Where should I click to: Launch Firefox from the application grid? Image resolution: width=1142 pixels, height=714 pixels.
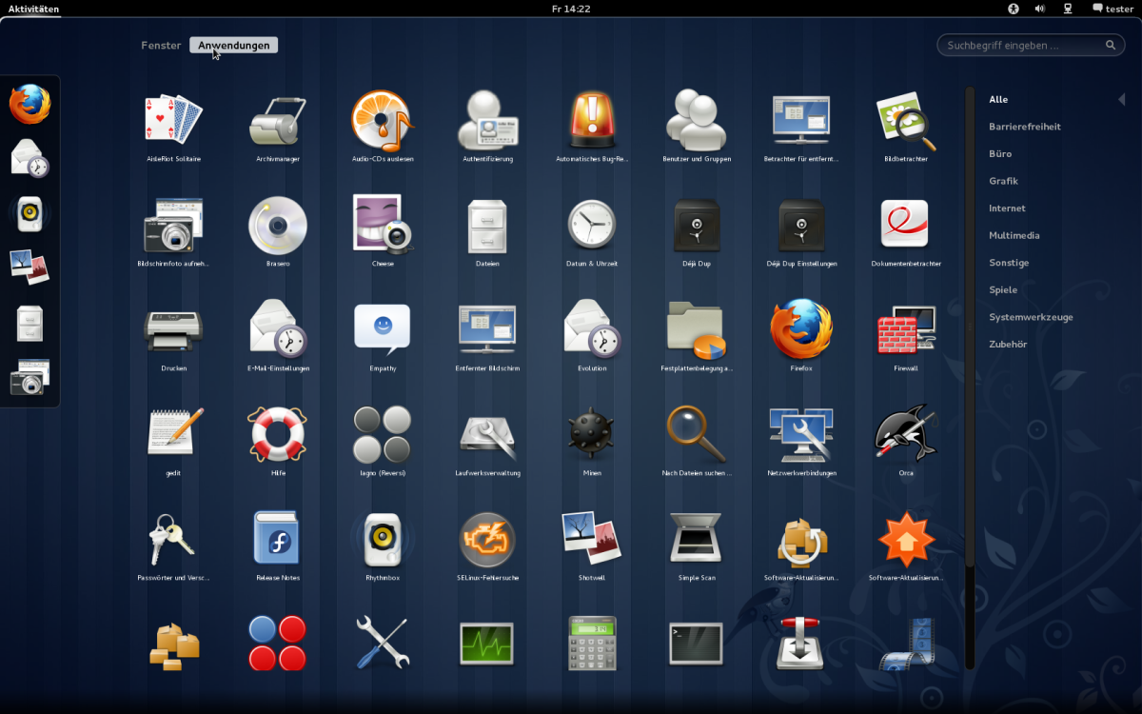pyautogui.click(x=800, y=330)
